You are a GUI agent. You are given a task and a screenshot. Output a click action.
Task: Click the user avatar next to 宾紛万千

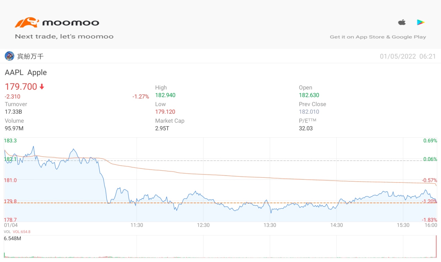(x=9, y=56)
